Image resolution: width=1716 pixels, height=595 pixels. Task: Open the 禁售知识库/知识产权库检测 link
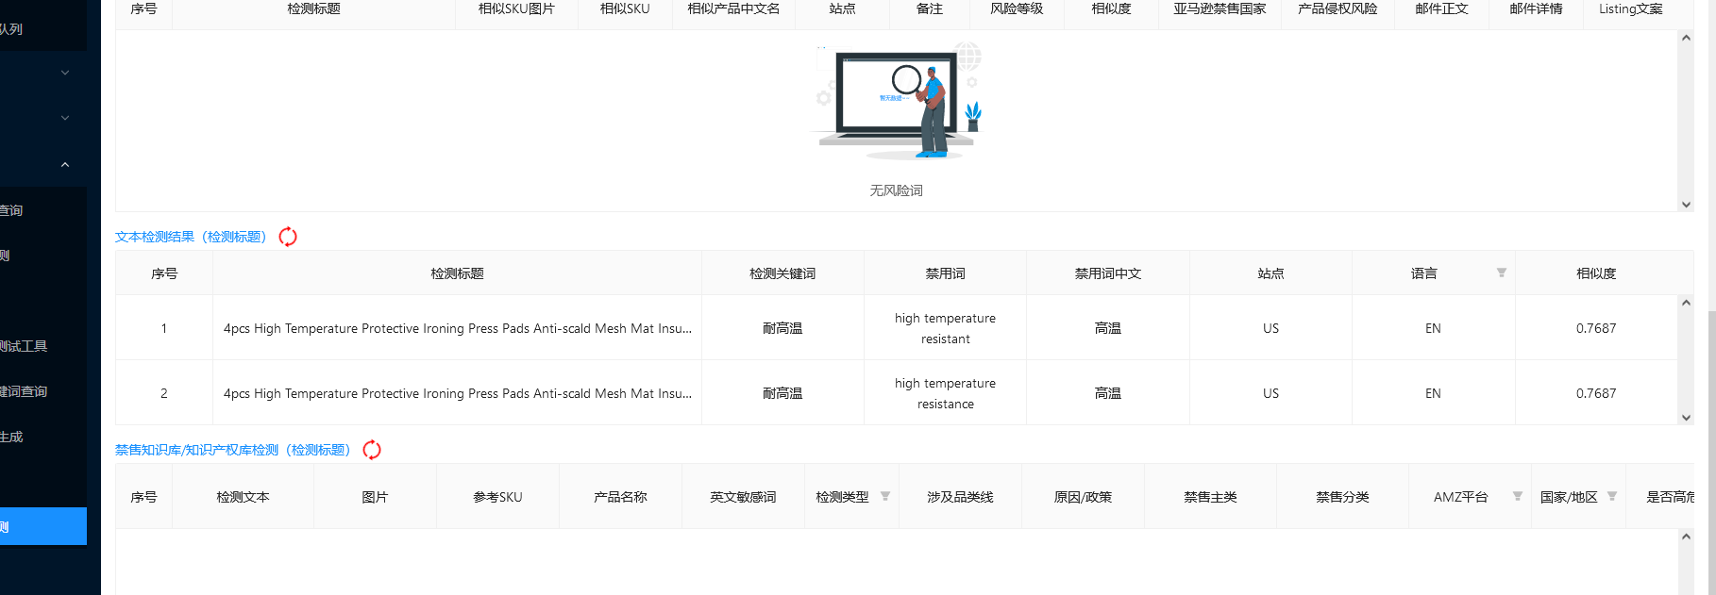pyautogui.click(x=233, y=450)
